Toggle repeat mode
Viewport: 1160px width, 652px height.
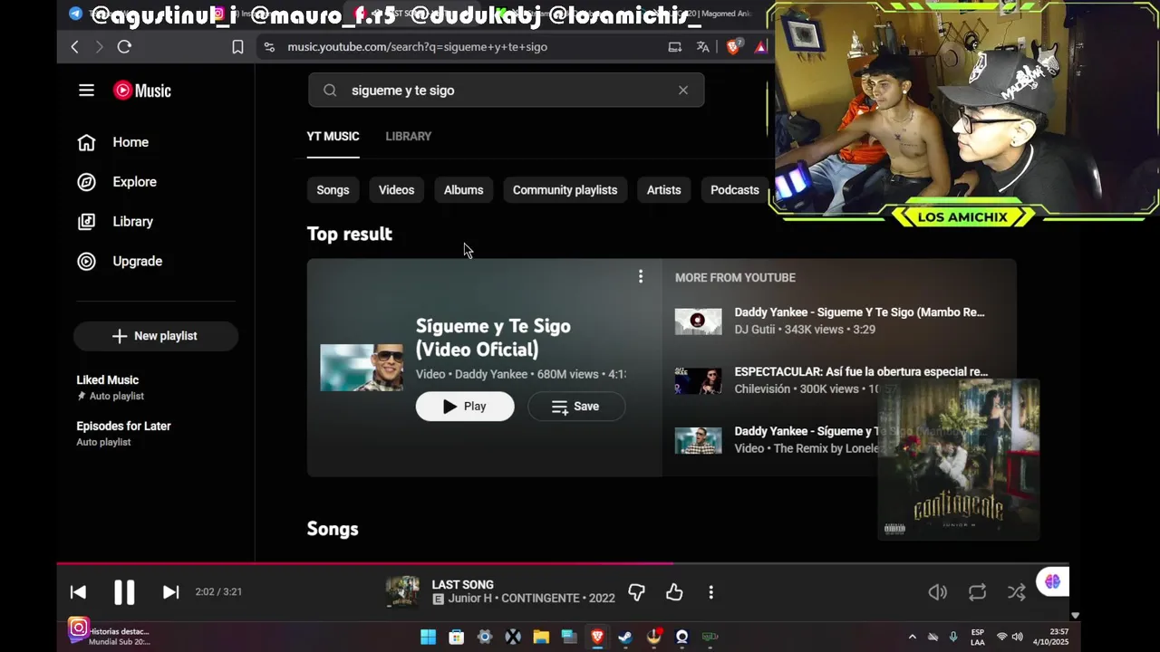point(977,592)
